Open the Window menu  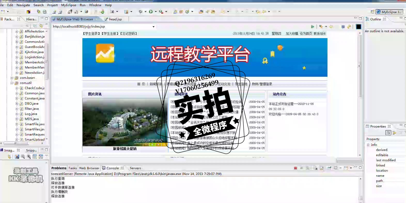(95, 5)
